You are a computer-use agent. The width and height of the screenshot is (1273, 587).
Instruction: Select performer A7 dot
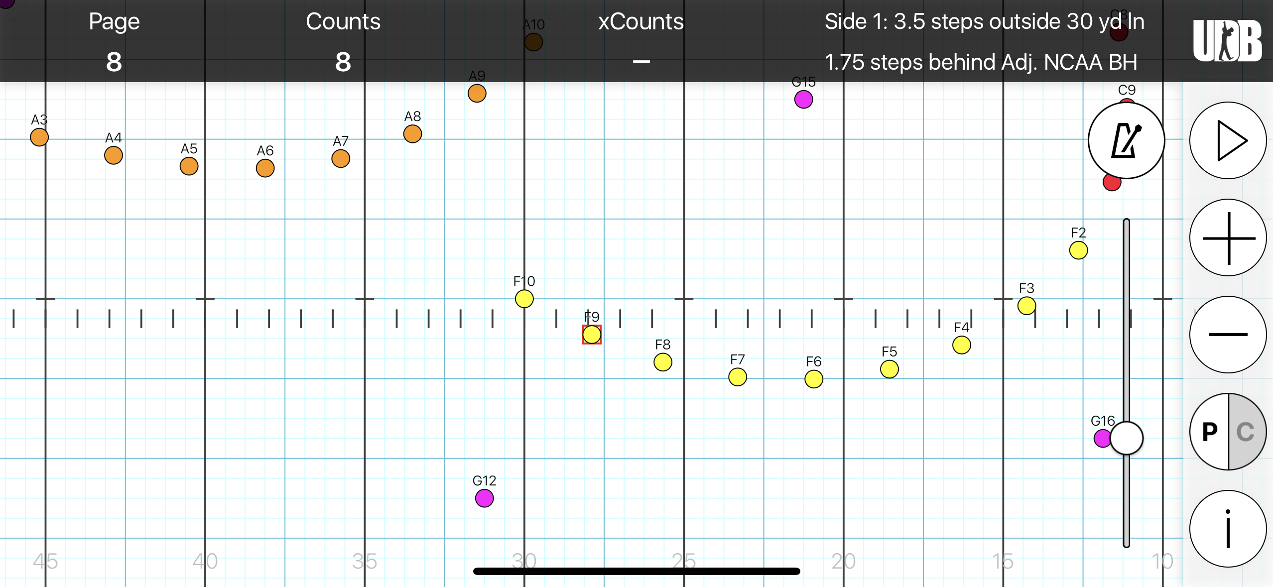(341, 158)
